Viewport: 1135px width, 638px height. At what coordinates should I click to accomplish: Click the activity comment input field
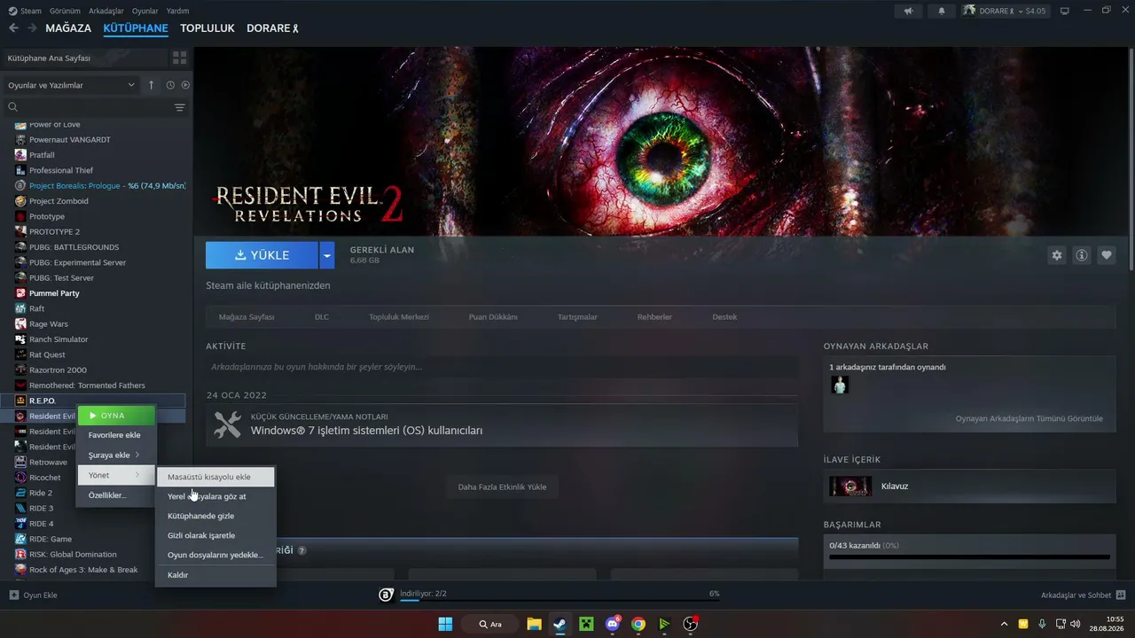point(502,367)
